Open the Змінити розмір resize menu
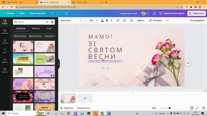The width and height of the screenshot is (207, 116). pos(38,13)
